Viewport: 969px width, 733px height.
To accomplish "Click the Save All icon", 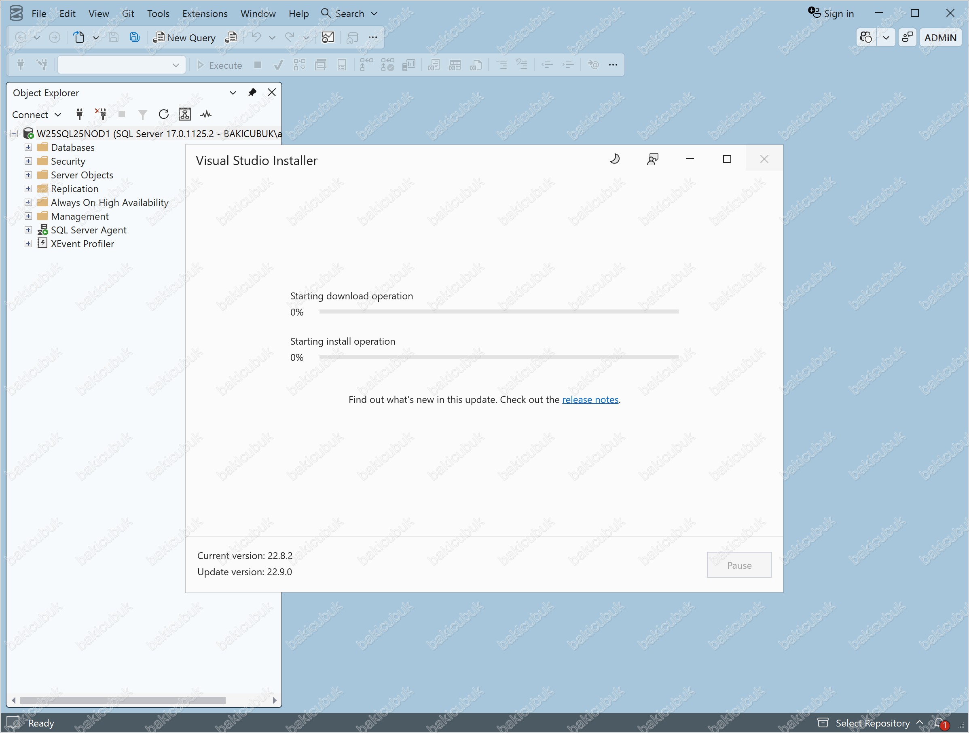I will 135,37.
